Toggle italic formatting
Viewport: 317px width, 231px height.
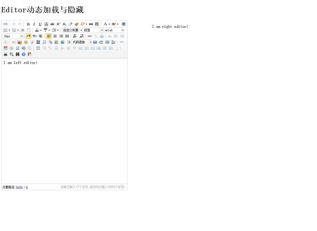34,24
